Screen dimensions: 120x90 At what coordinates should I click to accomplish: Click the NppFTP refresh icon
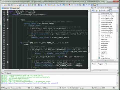102,10
